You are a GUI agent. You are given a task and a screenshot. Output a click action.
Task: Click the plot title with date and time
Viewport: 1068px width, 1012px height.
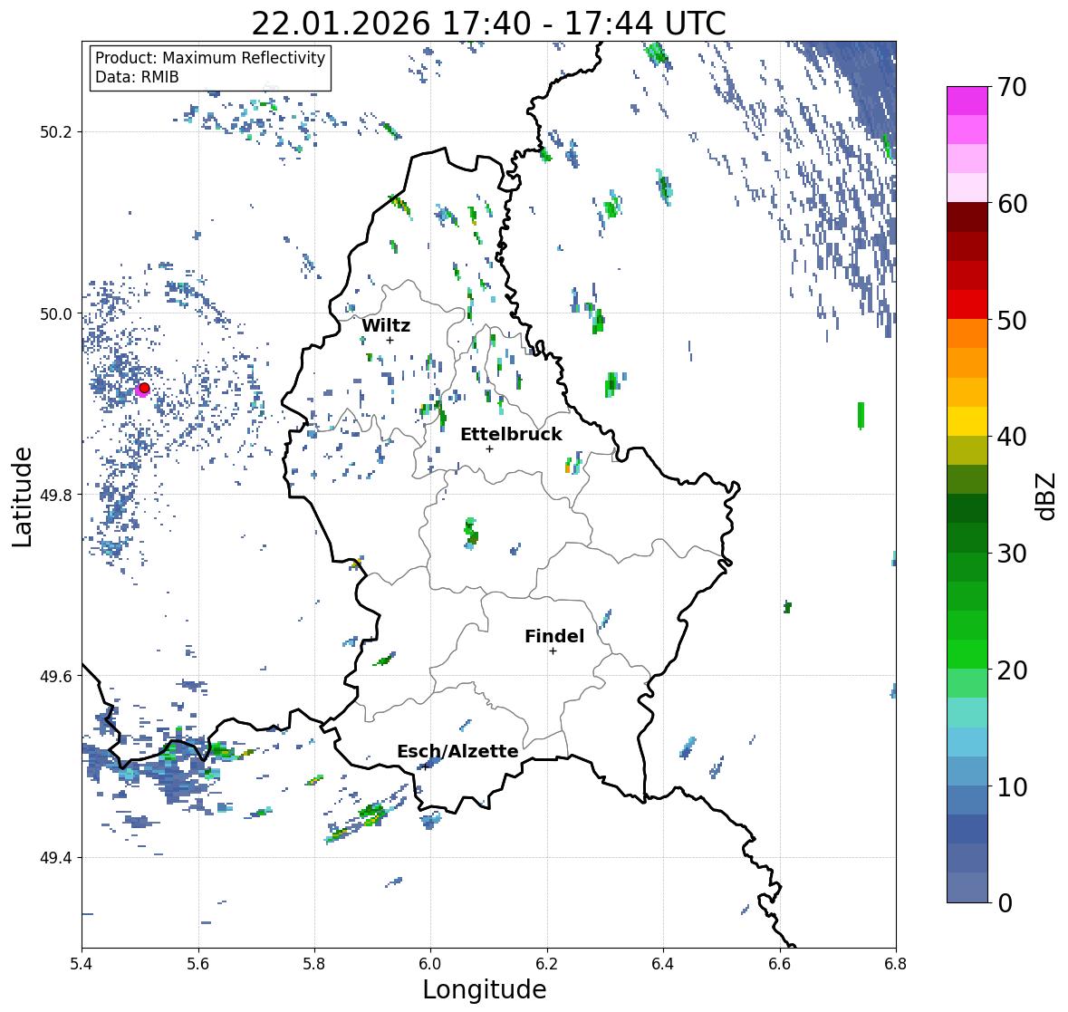click(488, 24)
